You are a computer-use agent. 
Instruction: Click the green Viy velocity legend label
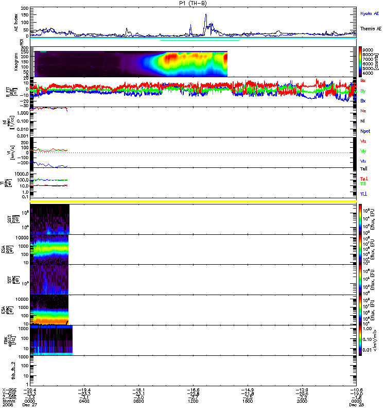(363, 151)
